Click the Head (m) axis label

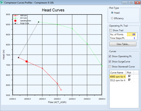click(x=4, y=55)
